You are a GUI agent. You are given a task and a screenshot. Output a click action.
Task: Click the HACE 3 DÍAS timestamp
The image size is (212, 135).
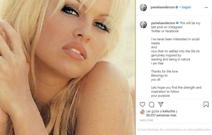click(146, 120)
